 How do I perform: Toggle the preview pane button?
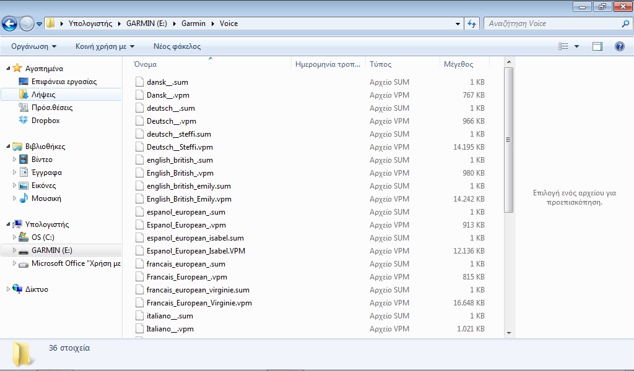(x=597, y=46)
